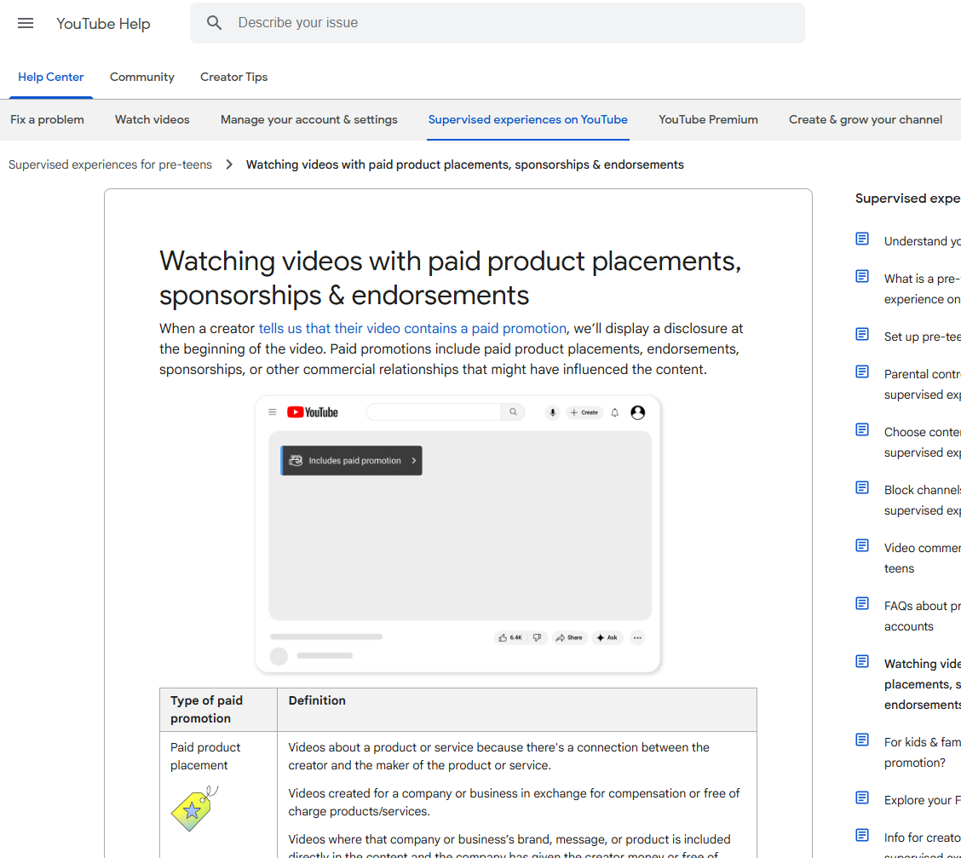
Task: Click article icon beside Parental controls
Action: (x=861, y=372)
